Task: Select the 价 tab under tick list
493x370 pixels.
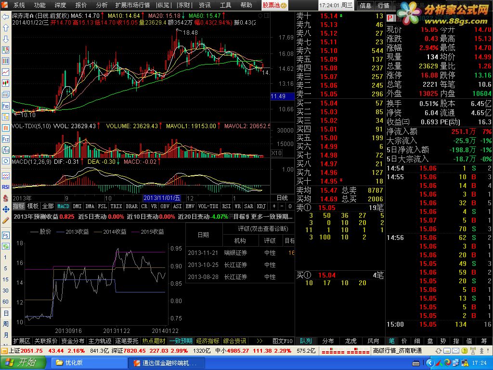Action: (x=404, y=341)
